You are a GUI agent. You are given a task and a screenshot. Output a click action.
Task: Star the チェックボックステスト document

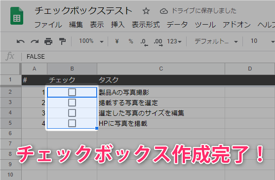click(146, 11)
